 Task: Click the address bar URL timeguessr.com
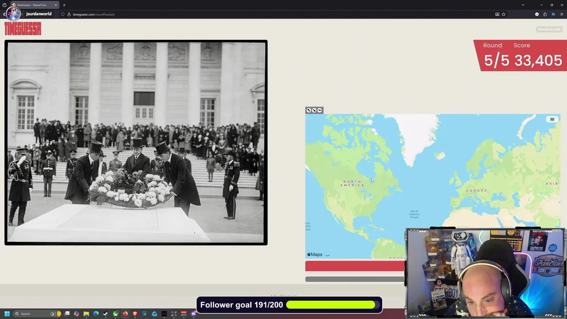93,14
